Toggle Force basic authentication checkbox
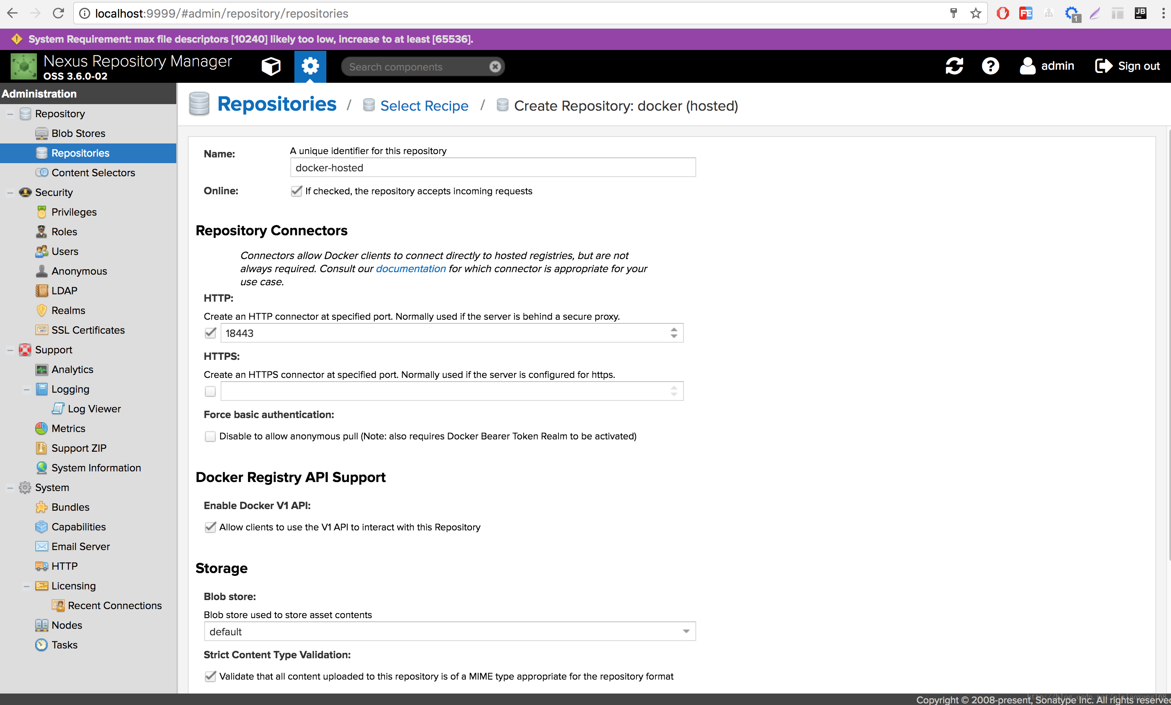The height and width of the screenshot is (705, 1171). [210, 436]
